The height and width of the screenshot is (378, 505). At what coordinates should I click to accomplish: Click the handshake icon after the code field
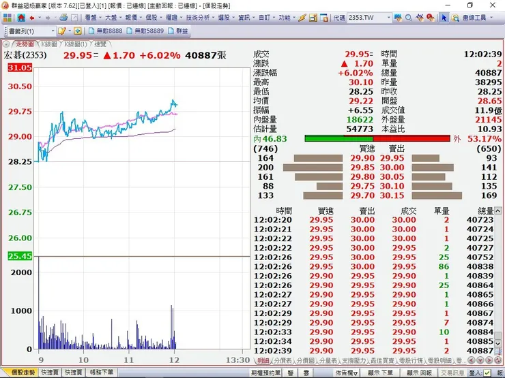click(x=419, y=18)
